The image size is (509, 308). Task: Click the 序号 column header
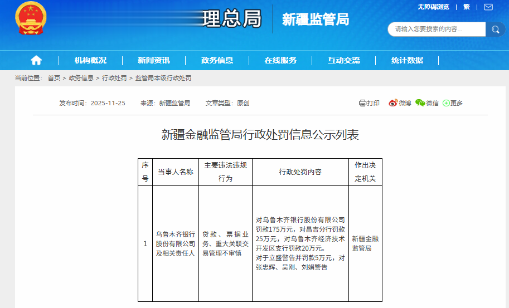pos(145,172)
